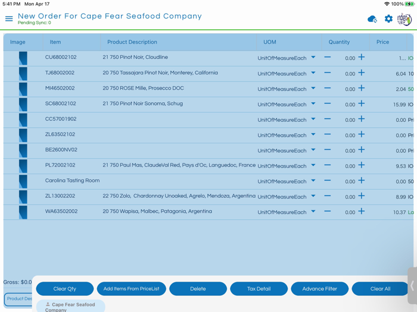Viewport: 417px width, 312px height.
Task: Tap minus on BE2600NV02 row
Action: click(x=328, y=149)
